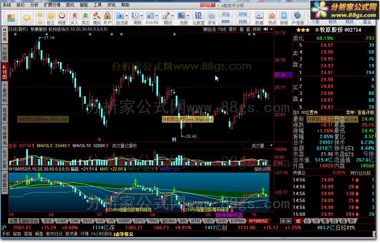
Task: Click the jump-to-end arrow icon in chart header
Action: click(x=266, y=29)
